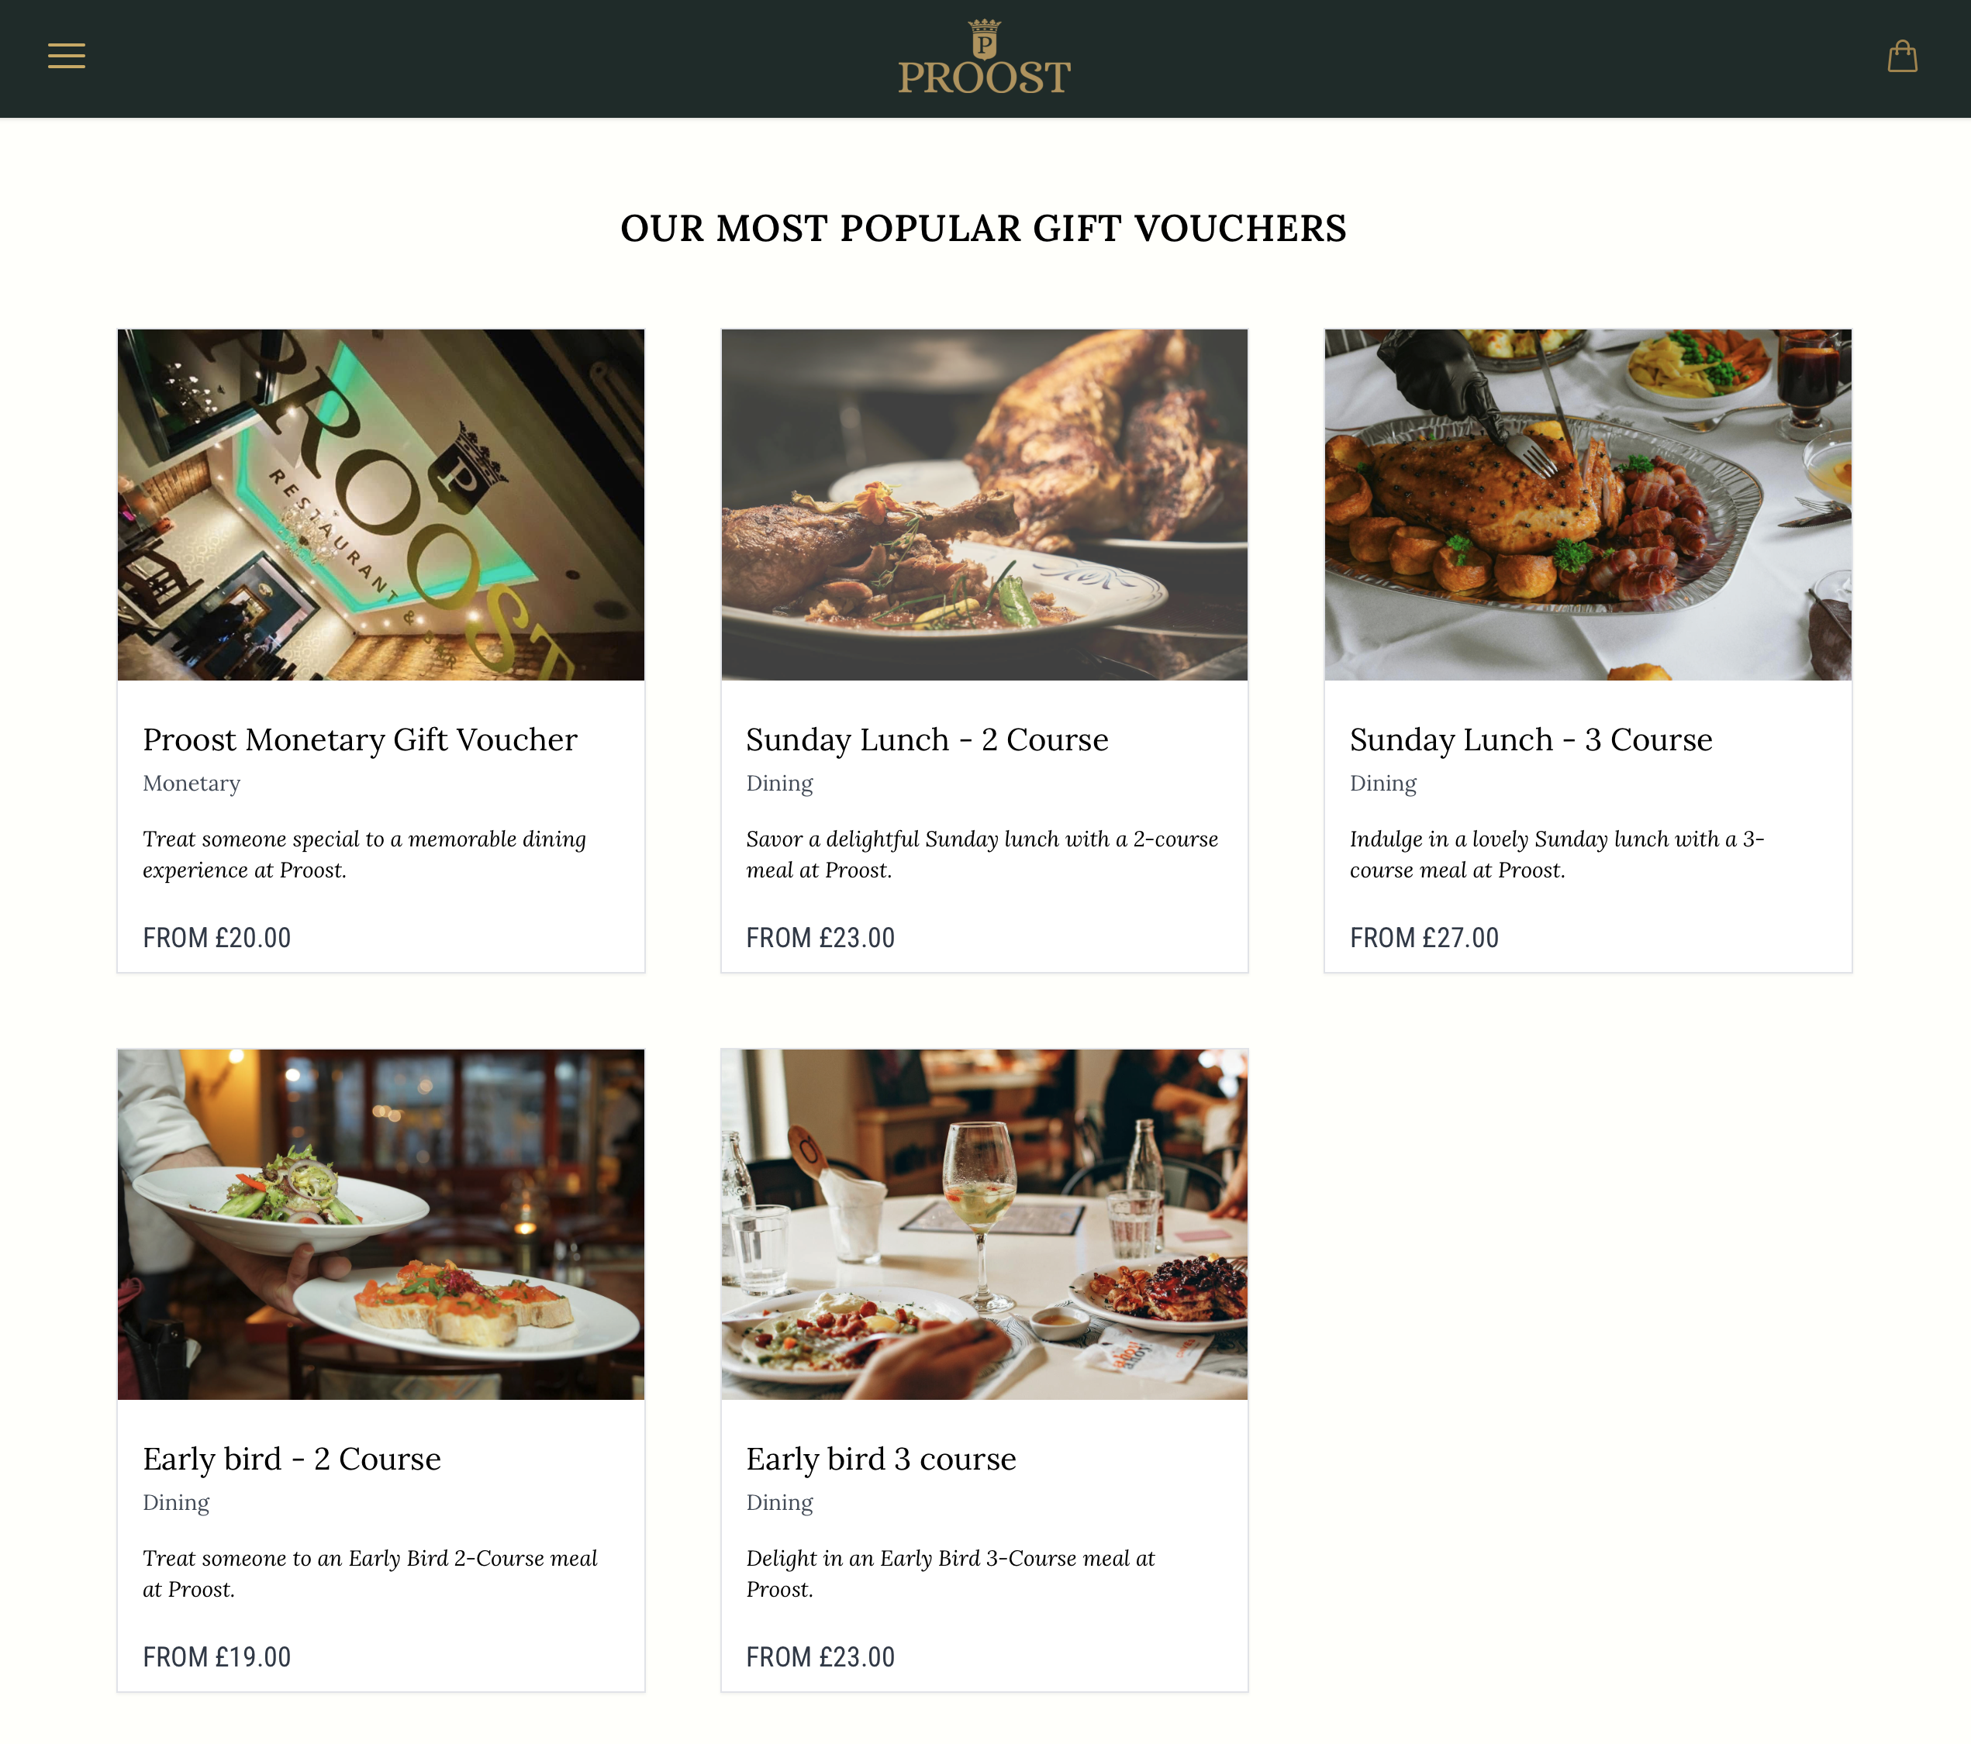This screenshot has width=1971, height=1744.
Task: Open Proost Monetary Gift Voucher photo
Action: coord(381,504)
